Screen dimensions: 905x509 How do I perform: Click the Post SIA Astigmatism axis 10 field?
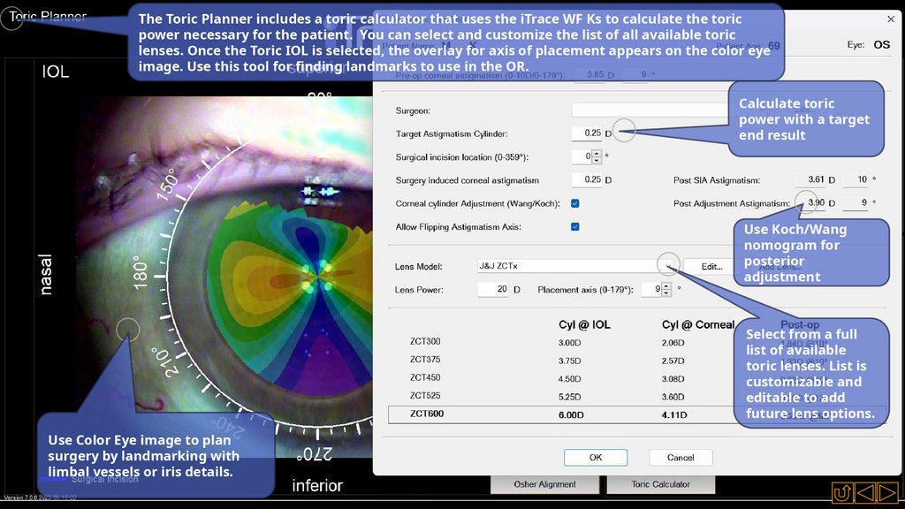pos(856,179)
